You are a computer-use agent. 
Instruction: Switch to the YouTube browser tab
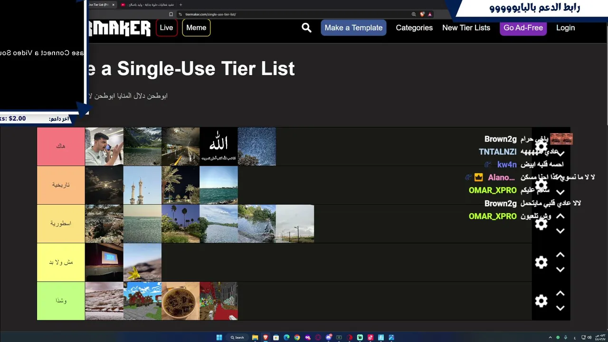click(148, 5)
